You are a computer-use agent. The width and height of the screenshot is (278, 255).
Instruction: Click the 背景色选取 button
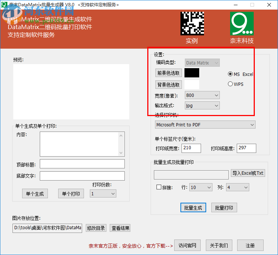(169, 85)
